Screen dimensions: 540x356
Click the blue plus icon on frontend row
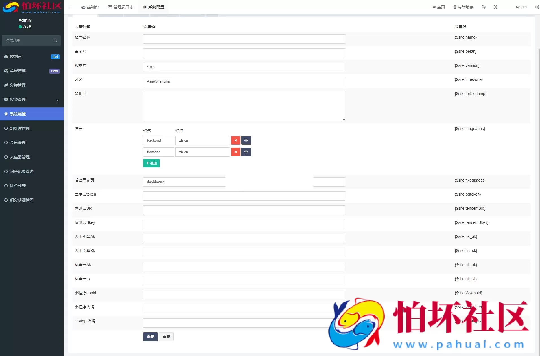tap(246, 152)
